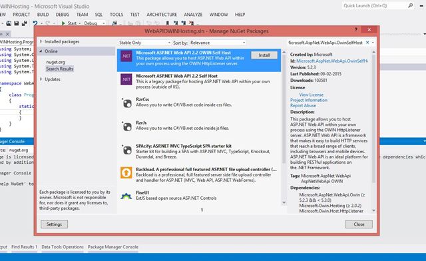The image size is (426, 261).
Task: Open the Sort by Relevance dropdown
Action: click(x=218, y=43)
